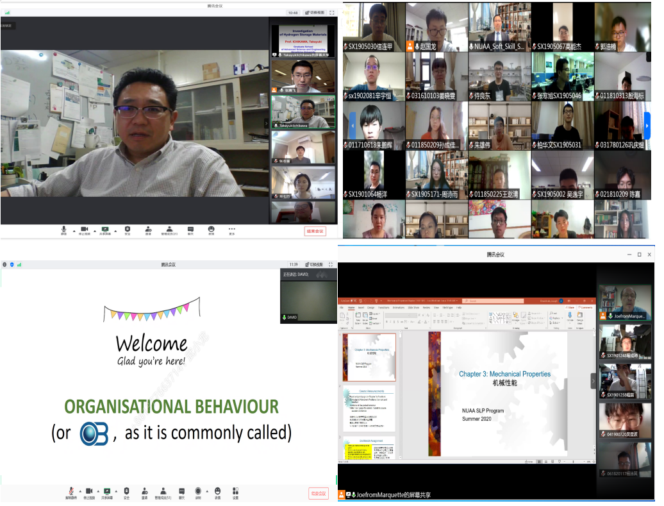This screenshot has height=506, width=664.
Task: Open recording options arrow in the Organisational Behaviour meeting
Action: pyautogui.click(x=207, y=492)
